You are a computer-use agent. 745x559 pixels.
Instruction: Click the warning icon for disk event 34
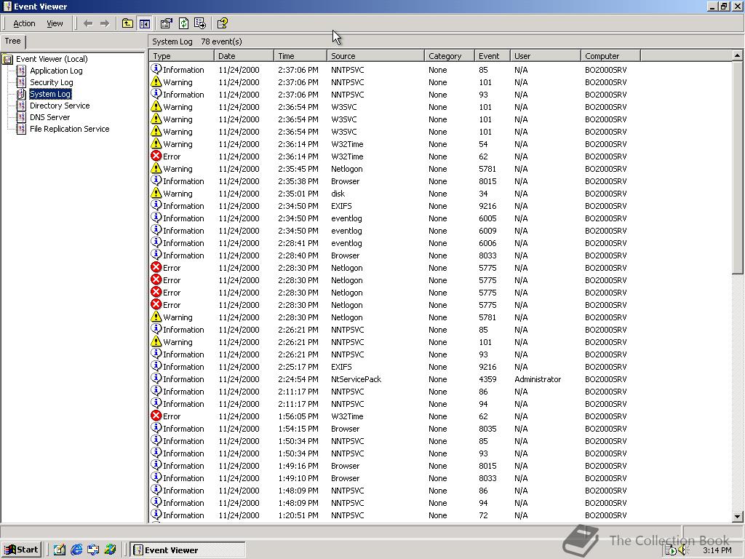click(x=156, y=193)
